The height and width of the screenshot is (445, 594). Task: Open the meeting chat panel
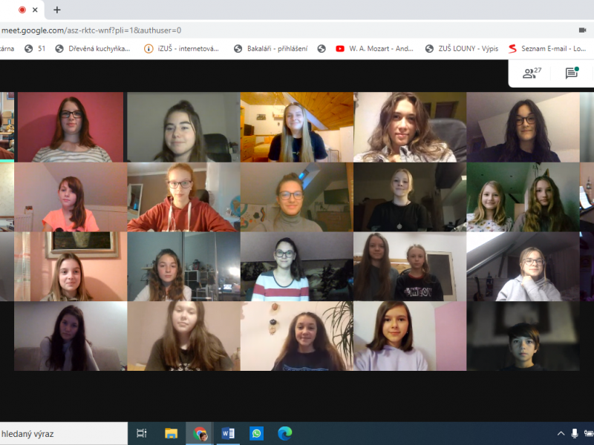(x=571, y=73)
